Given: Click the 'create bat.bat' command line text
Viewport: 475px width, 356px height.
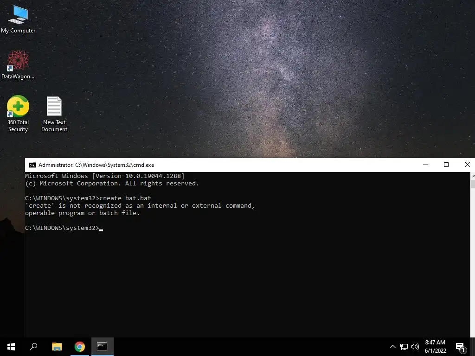Looking at the screenshot, I should (x=125, y=198).
